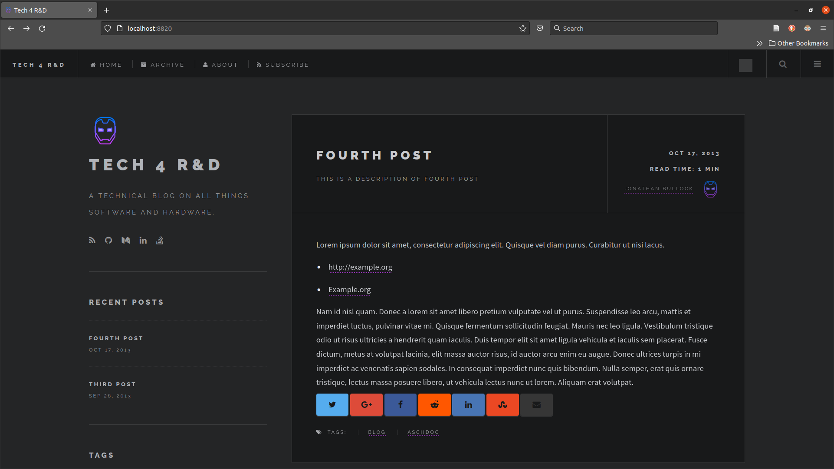Click the Pocket save icon

click(540, 28)
